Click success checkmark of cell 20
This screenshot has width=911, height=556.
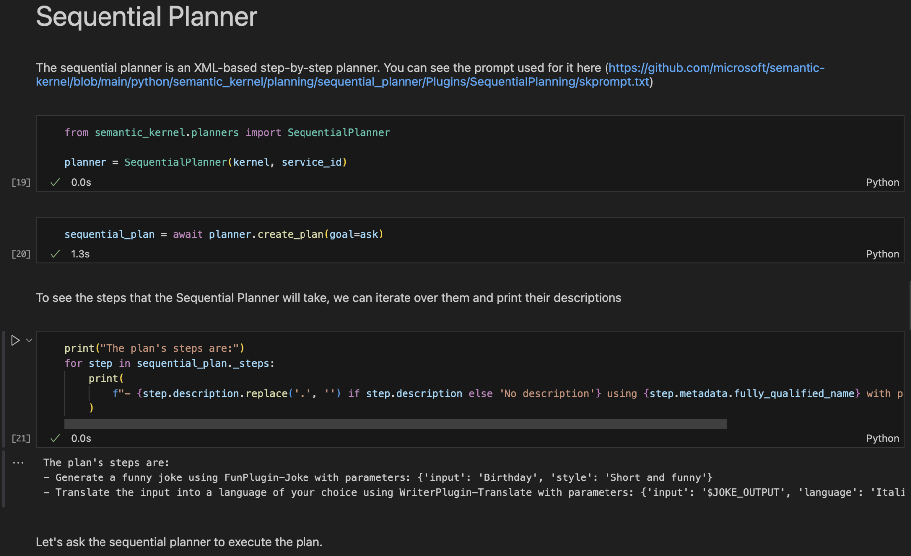pos(55,254)
